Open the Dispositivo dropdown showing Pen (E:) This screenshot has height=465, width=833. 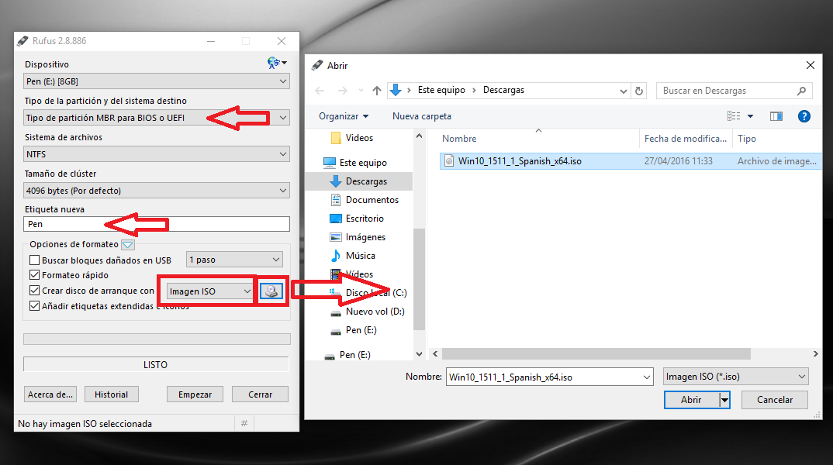157,81
